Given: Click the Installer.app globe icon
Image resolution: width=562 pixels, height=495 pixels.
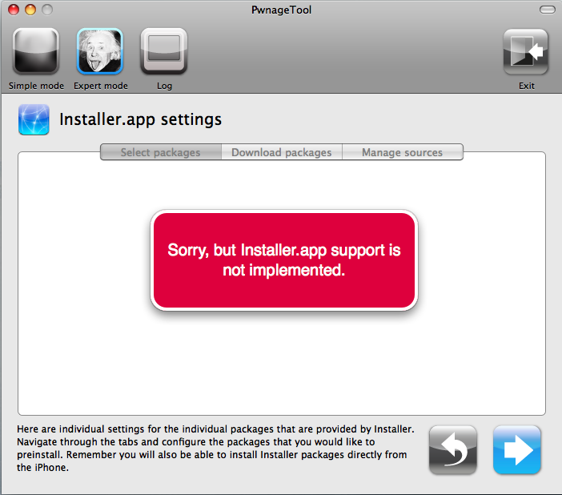Looking at the screenshot, I should click(34, 119).
